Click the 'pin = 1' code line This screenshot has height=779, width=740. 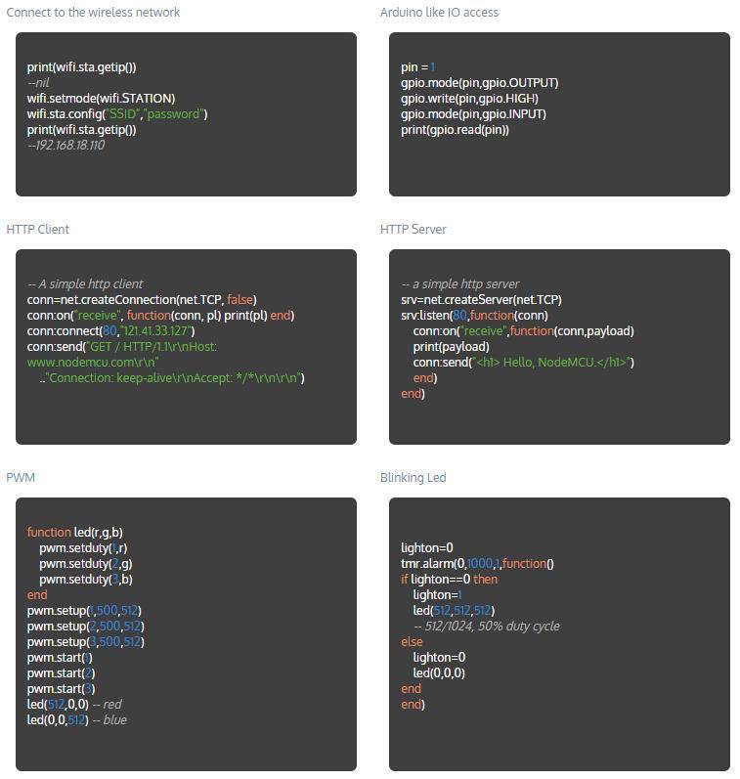417,67
